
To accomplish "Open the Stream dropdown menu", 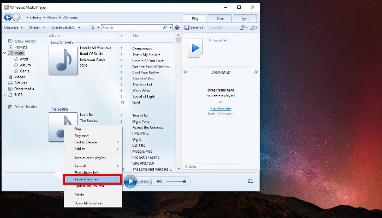I will (38, 27).
